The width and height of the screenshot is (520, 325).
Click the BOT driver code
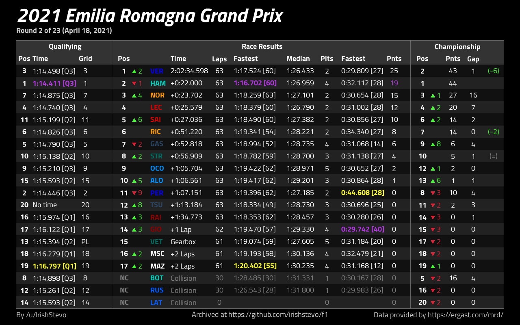(157, 278)
